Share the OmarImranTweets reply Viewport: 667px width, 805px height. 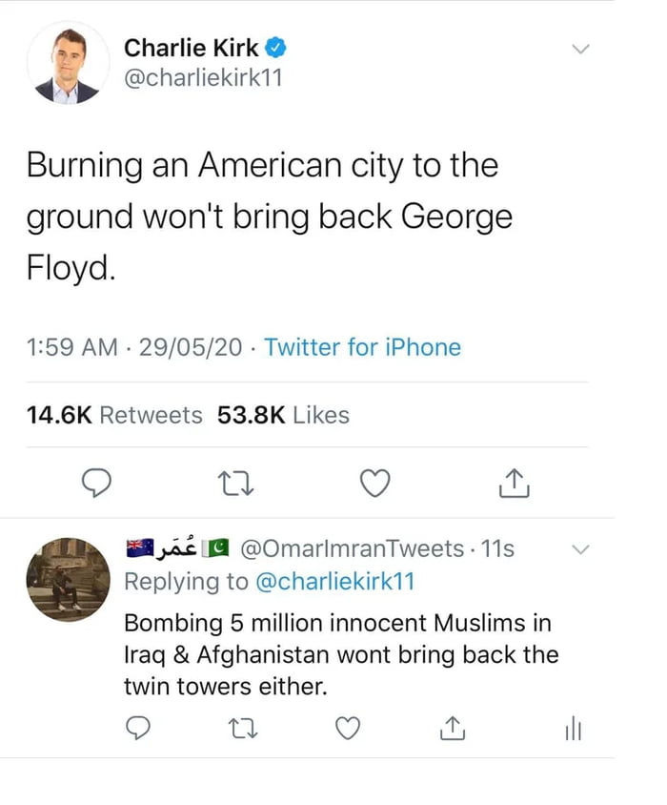pyautogui.click(x=453, y=729)
